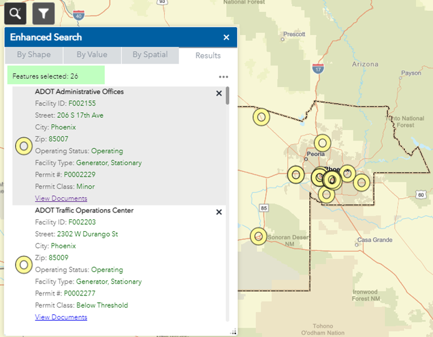Open View Documents for ADOT Administrative Offices
Screen dimensions: 433x337
pos(61,198)
